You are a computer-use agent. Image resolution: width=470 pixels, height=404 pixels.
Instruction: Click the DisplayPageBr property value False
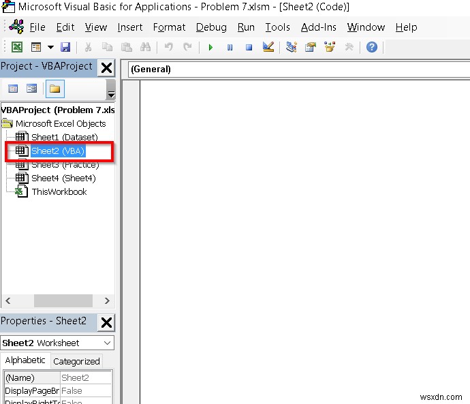pos(86,391)
